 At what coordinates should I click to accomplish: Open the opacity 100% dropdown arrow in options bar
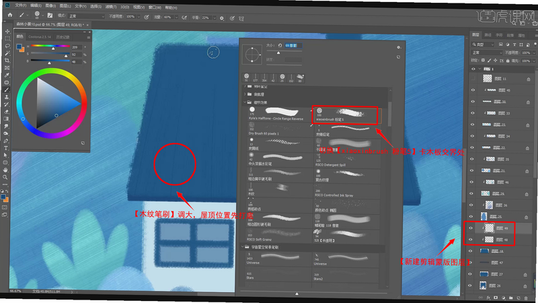pyautogui.click(x=139, y=17)
